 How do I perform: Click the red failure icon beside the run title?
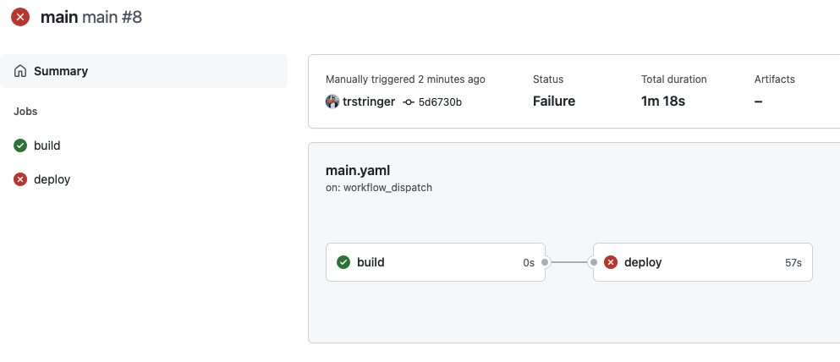pos(19,17)
